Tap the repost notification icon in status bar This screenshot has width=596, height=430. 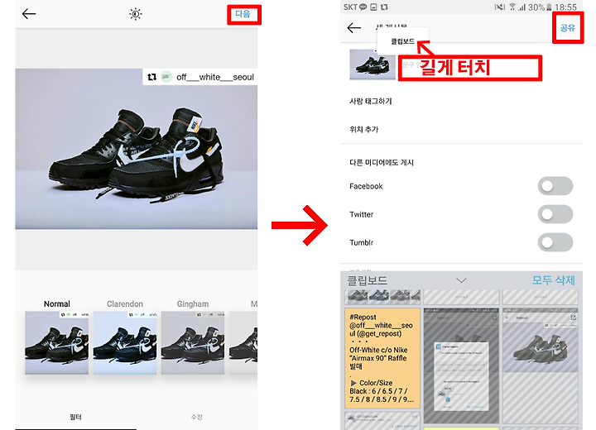tap(384, 7)
